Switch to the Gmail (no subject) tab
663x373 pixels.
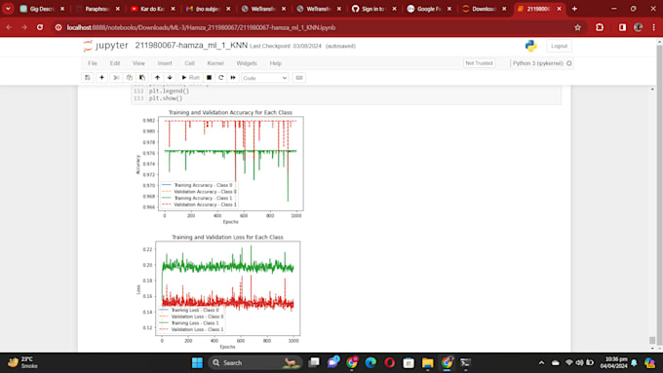point(208,9)
